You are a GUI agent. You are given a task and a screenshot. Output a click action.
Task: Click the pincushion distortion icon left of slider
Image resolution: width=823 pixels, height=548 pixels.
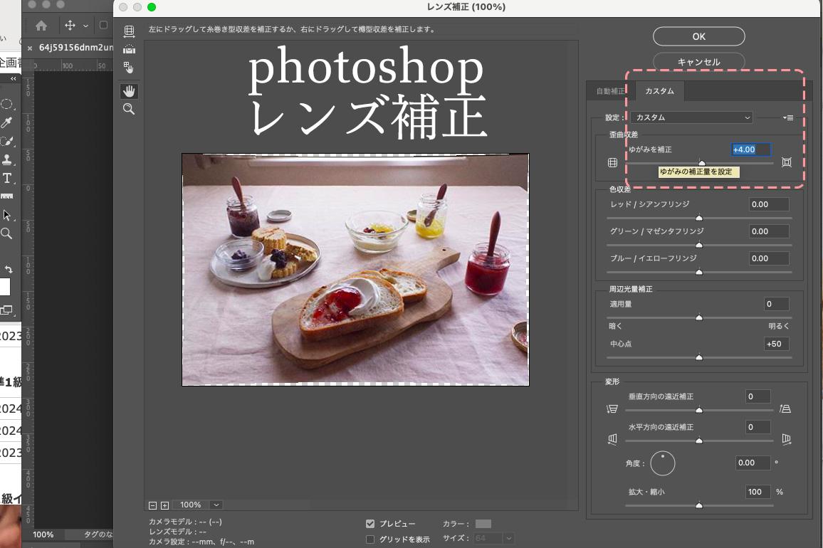(612, 163)
